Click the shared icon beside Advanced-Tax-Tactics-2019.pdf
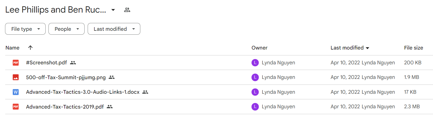The image size is (433, 129). point(110,106)
